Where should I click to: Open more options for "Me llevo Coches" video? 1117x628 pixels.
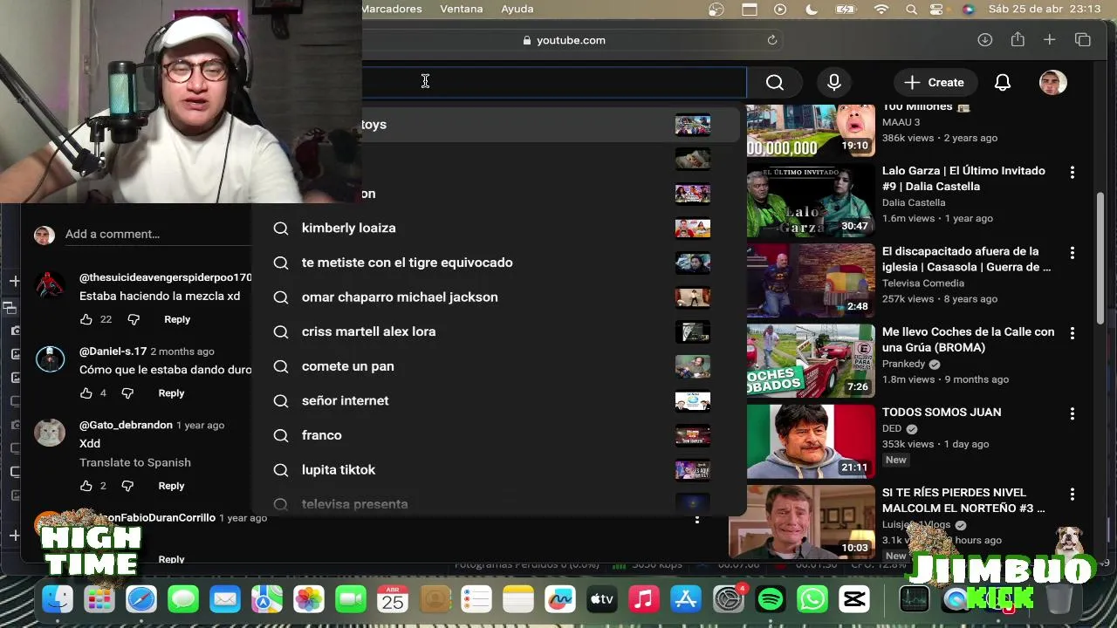point(1072,333)
